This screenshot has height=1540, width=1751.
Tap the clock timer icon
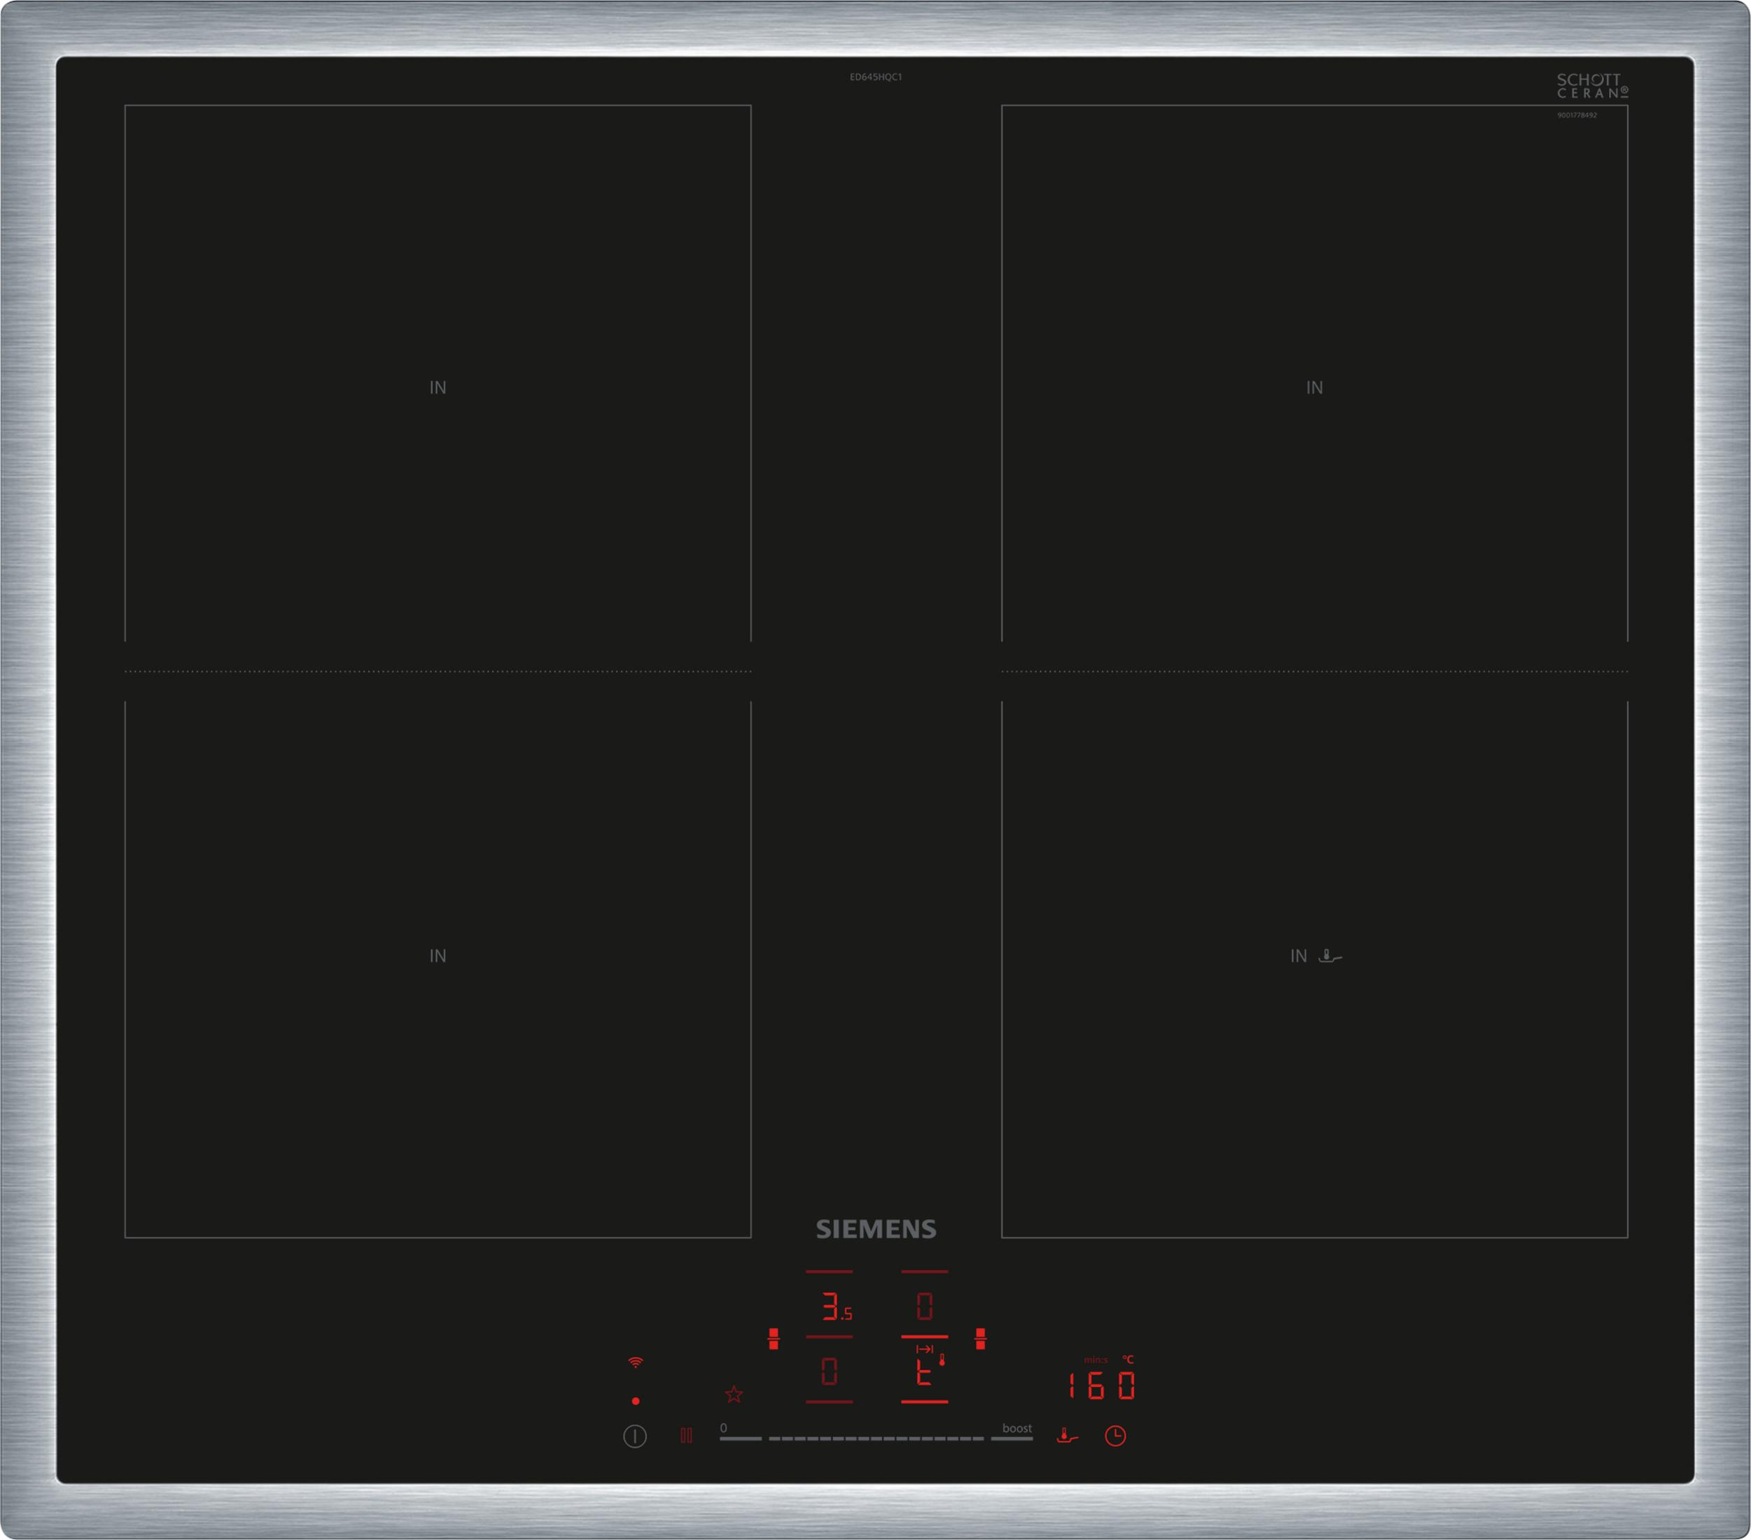coord(1115,1436)
